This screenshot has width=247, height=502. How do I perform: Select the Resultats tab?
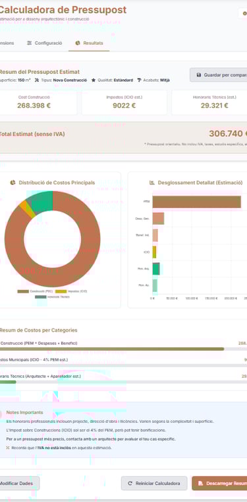89,43
